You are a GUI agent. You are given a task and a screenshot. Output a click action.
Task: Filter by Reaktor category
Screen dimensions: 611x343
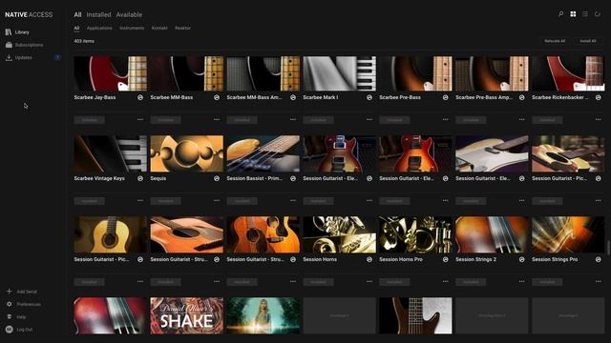click(182, 28)
